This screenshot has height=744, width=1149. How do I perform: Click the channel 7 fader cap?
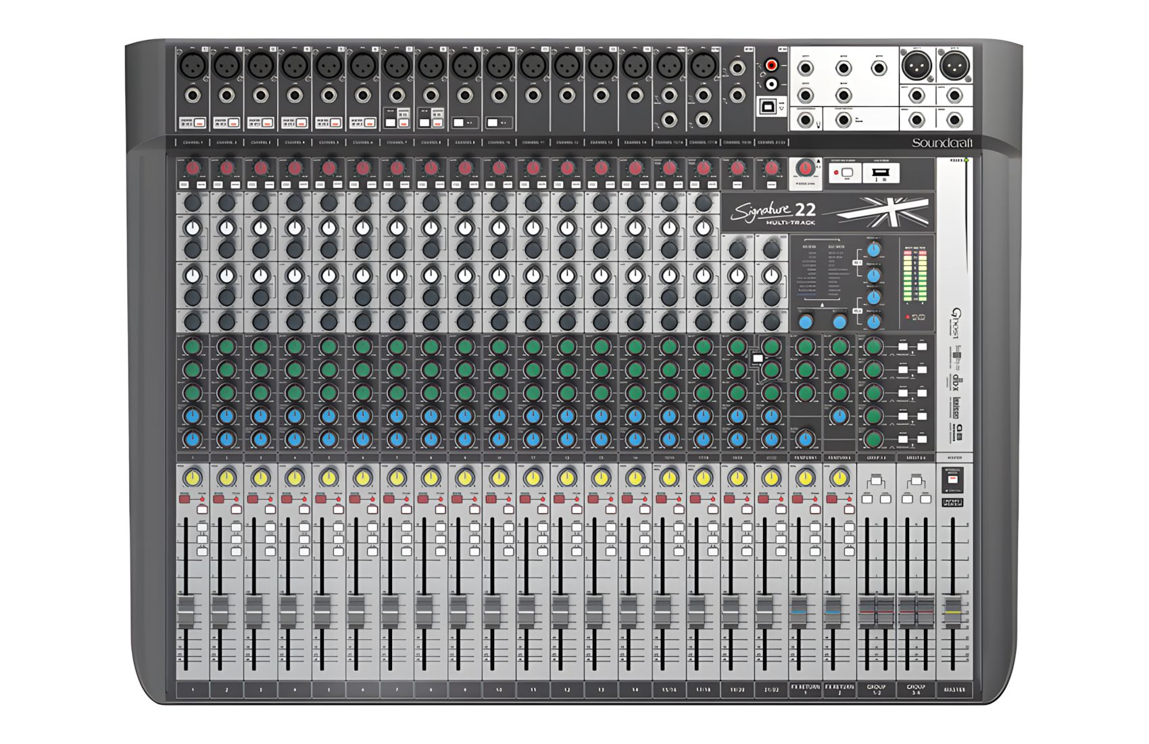coord(390,611)
